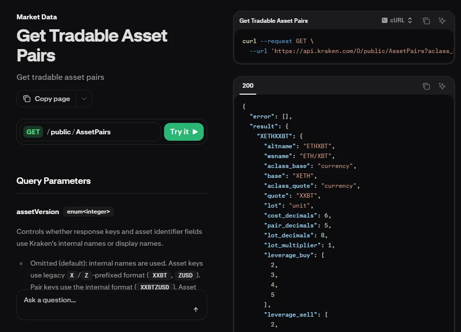This screenshot has width=461, height=332.
Task: Click the "result" key line
Action: (x=269, y=126)
